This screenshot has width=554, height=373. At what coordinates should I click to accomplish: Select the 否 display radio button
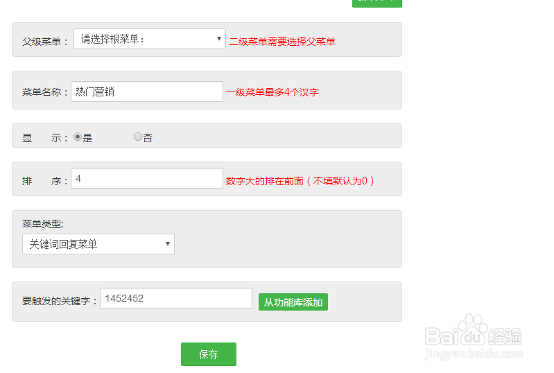click(138, 137)
